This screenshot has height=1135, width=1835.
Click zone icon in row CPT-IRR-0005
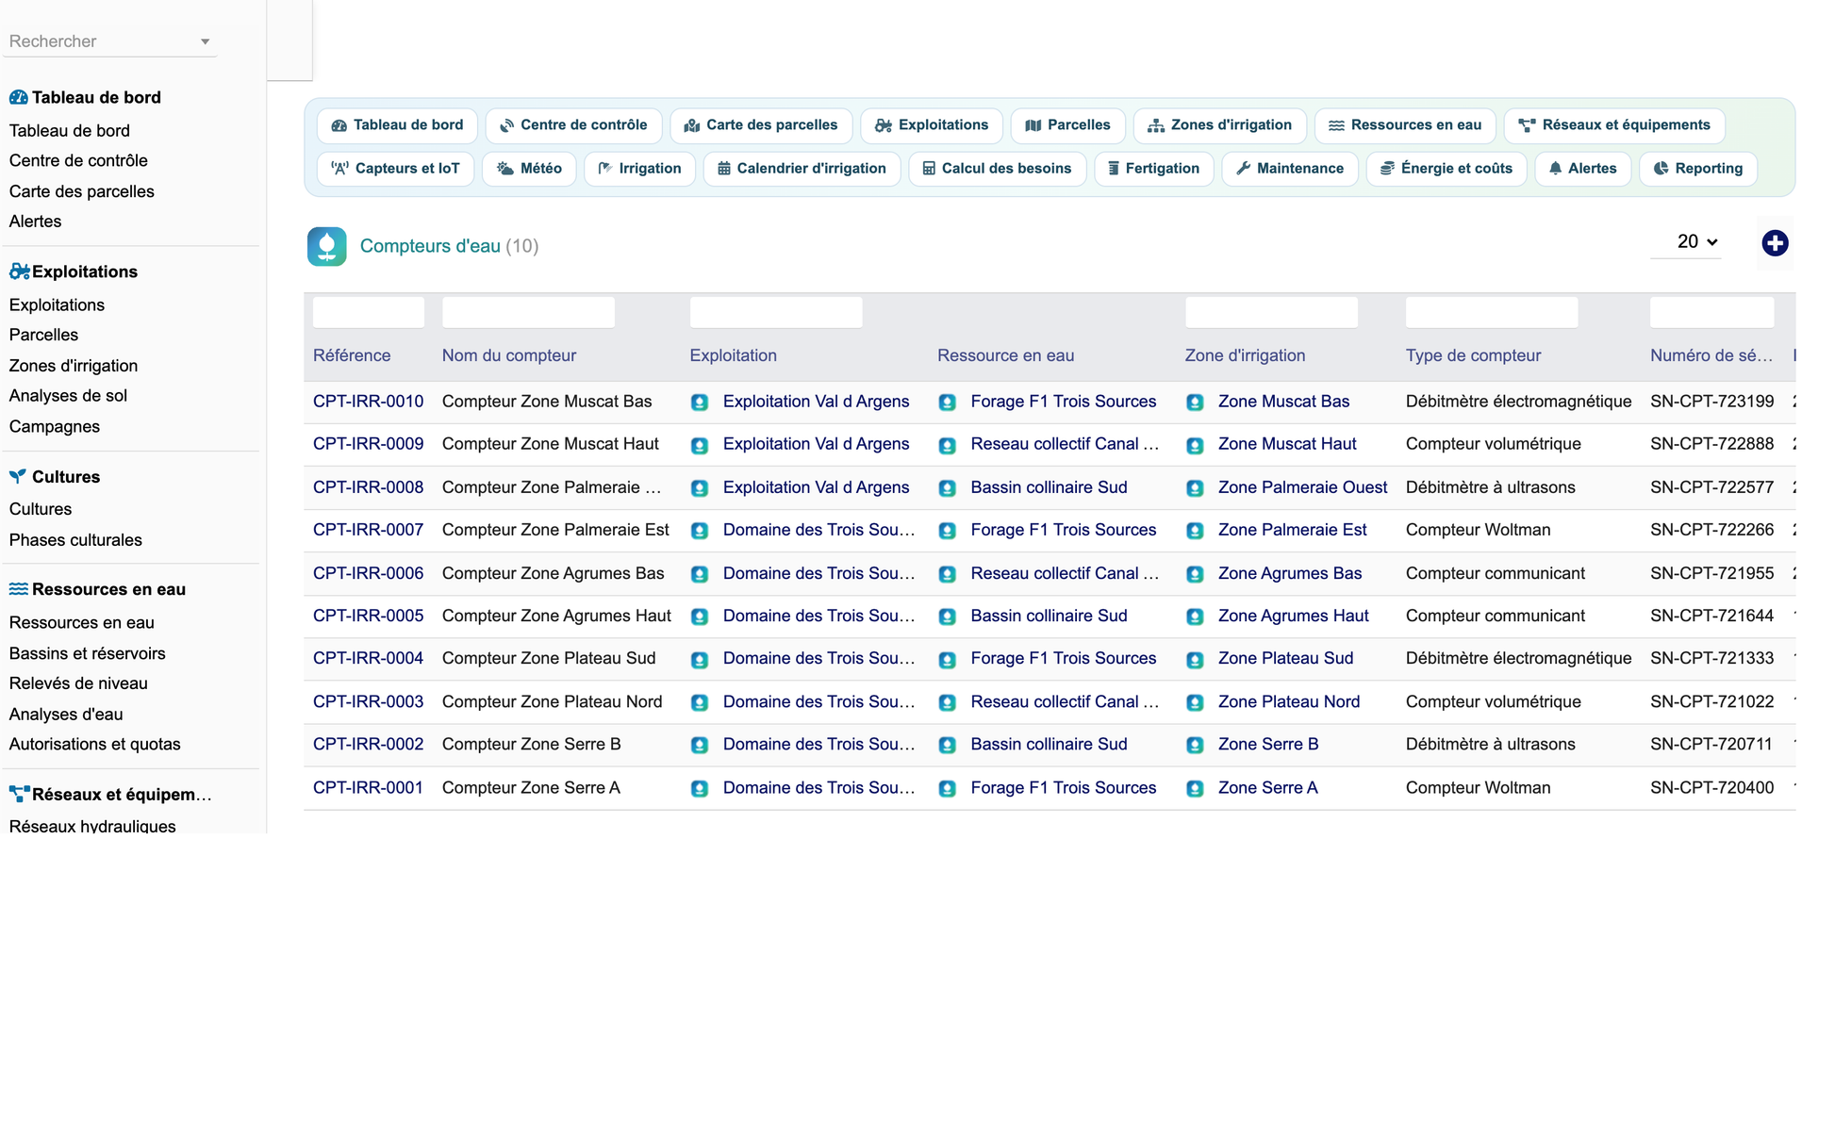click(x=1195, y=617)
